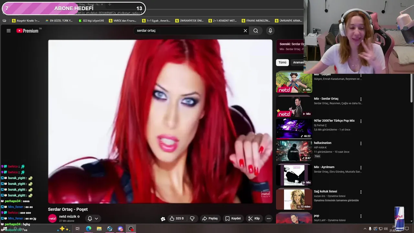Open the Discord taskbar icon
The width and height of the screenshot is (414, 233).
tap(120, 229)
